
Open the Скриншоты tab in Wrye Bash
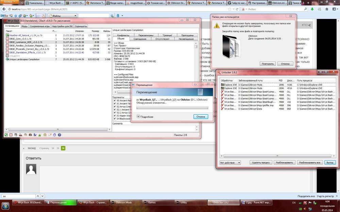click(x=81, y=26)
